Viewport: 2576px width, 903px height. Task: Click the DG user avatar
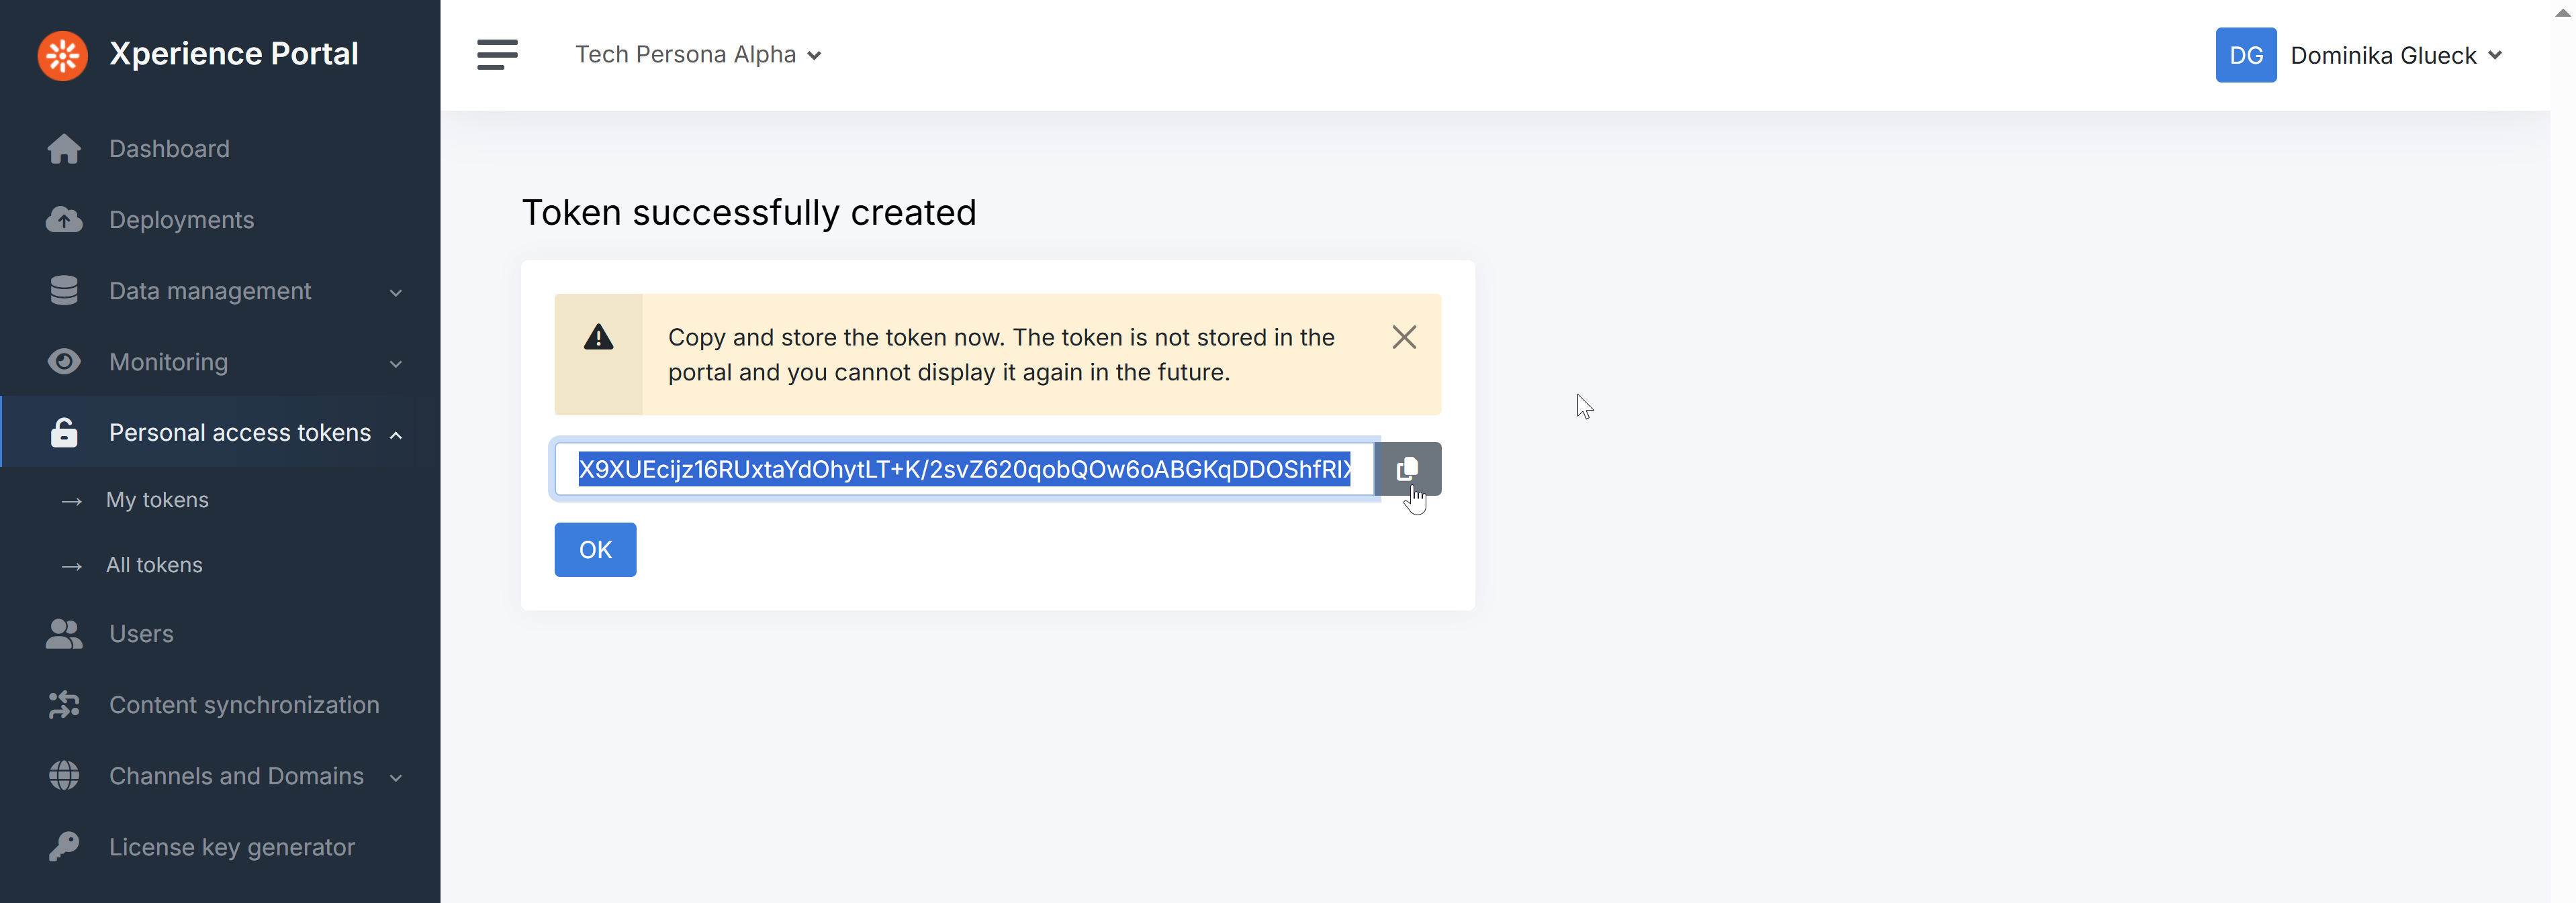point(2245,55)
